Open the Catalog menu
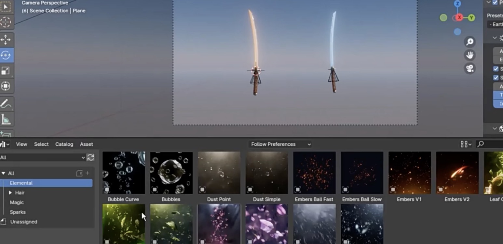Viewport: 503px width, 244px height. 64,144
